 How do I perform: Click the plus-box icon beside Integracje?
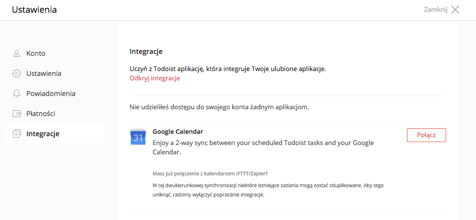(16, 134)
